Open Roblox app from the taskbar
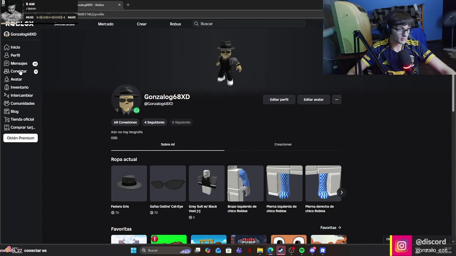 (x=323, y=250)
